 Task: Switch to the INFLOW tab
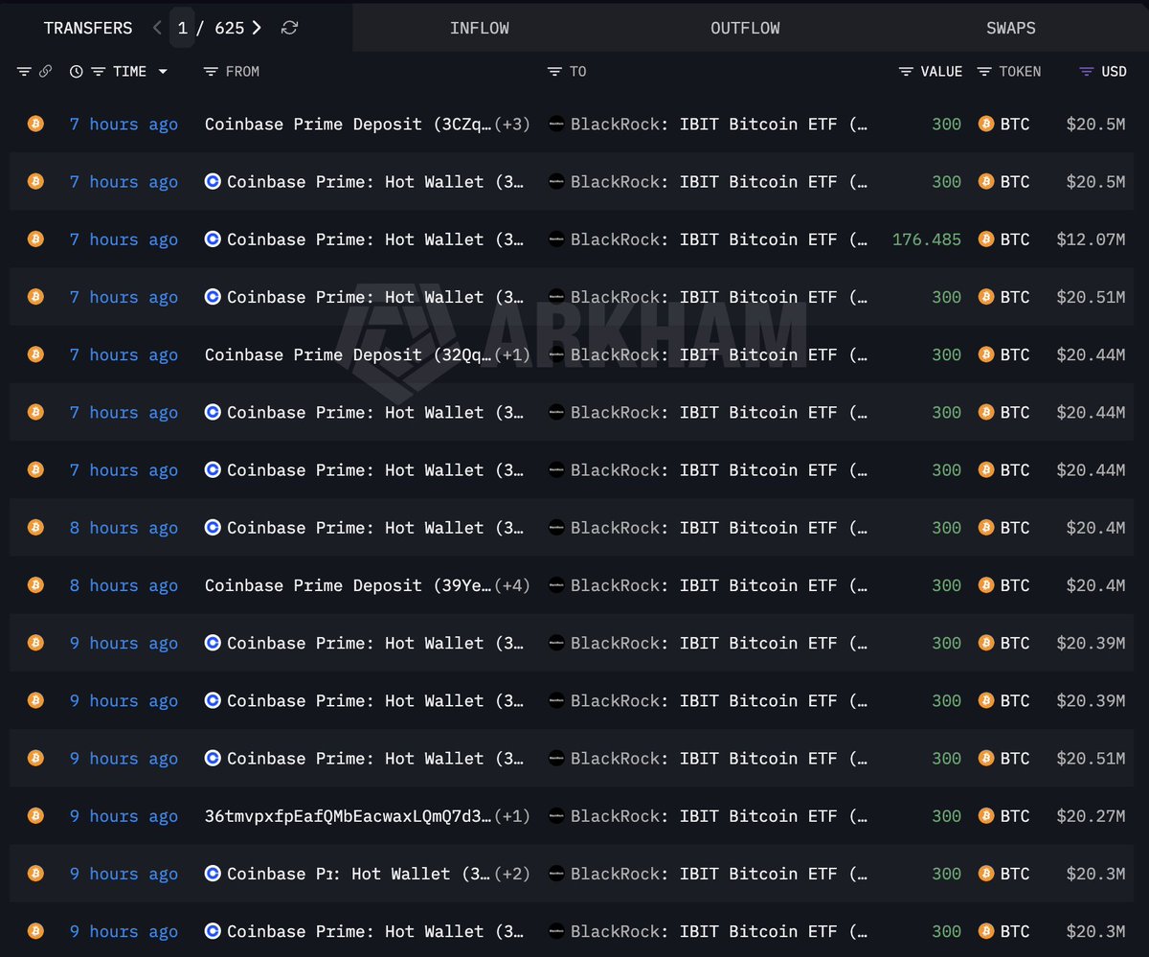(x=479, y=28)
